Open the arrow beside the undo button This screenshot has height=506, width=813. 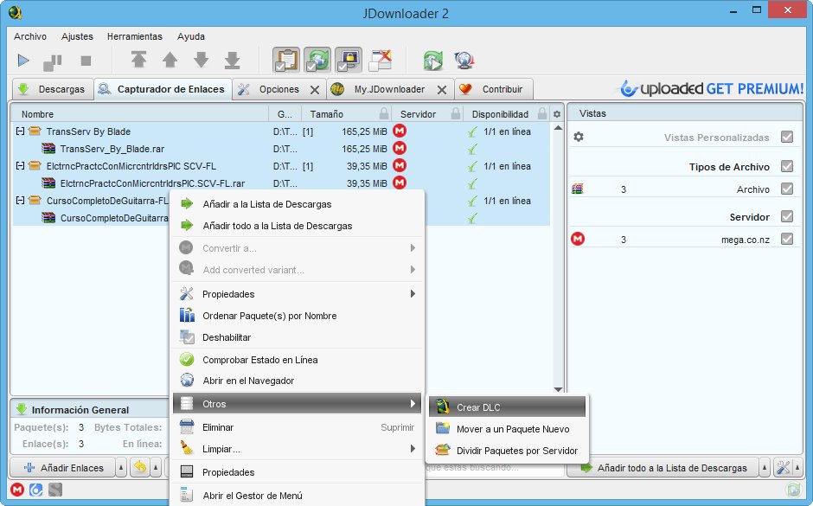click(156, 468)
